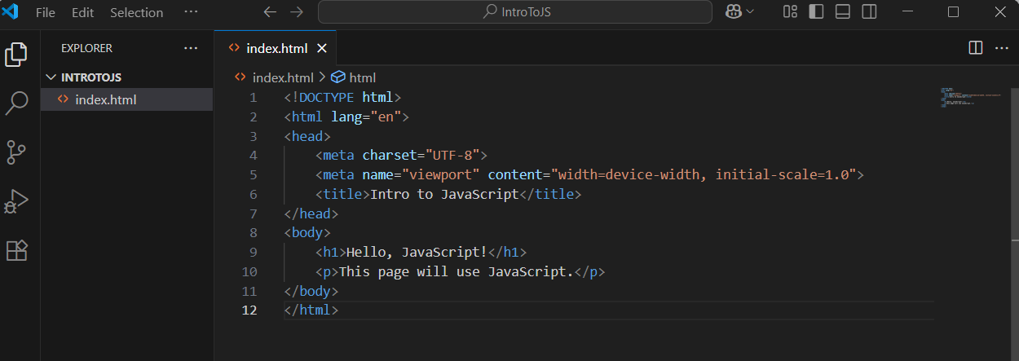Open the Explorer views and more actions menu
Screen dimensions: 1019x361
(x=191, y=48)
